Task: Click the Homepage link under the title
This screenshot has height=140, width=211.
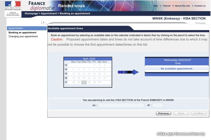Action: coord(200,23)
